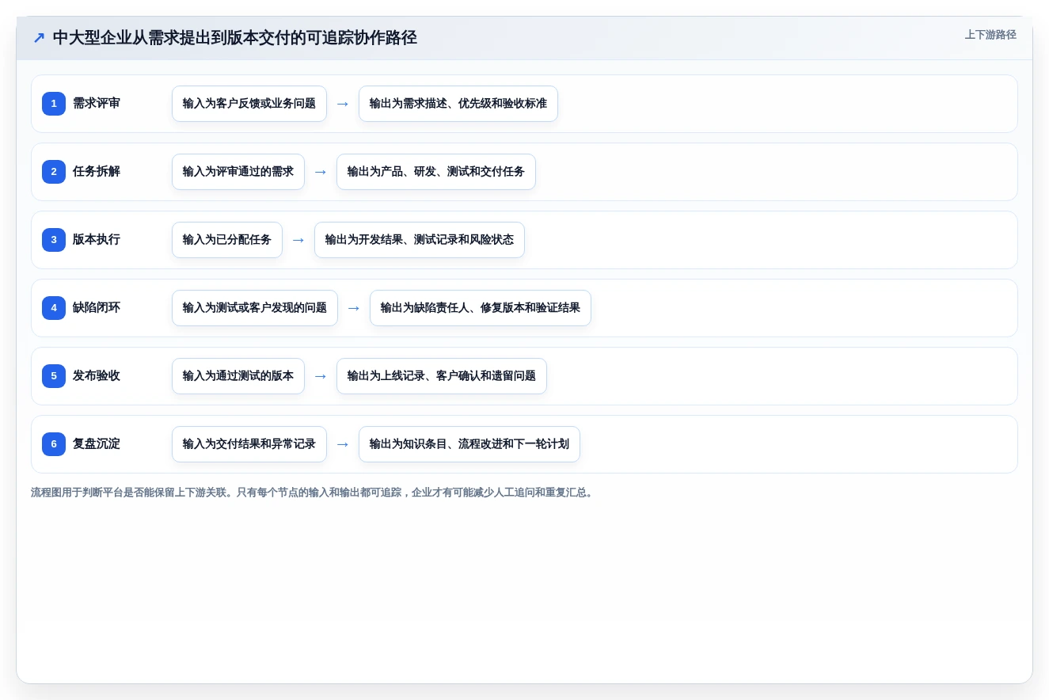The width and height of the screenshot is (1049, 700).
Task: Click the box 输出为产品、研发、测试和交付任务
Action: coord(436,172)
